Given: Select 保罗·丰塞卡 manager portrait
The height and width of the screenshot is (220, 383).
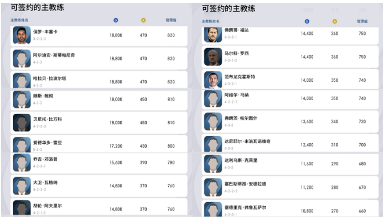Looking at the screenshot, I should 22,35.
